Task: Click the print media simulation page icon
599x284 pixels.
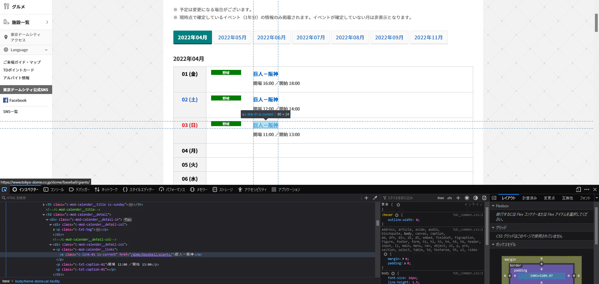Action: tap(484, 198)
